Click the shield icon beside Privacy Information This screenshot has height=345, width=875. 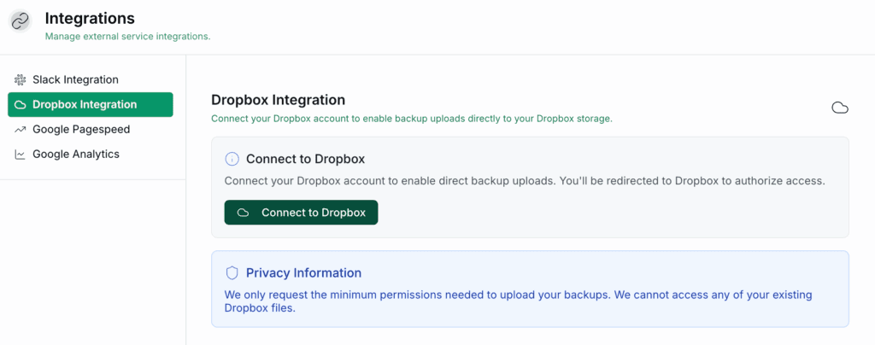(x=232, y=273)
